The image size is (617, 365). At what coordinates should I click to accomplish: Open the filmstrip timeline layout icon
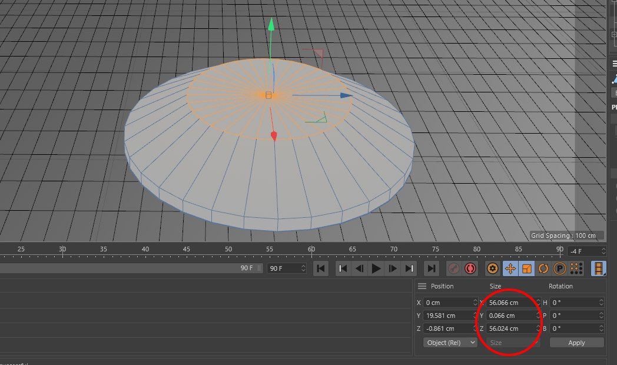tap(599, 268)
